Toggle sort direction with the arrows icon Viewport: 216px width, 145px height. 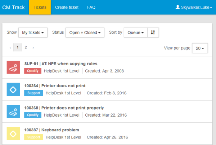(x=153, y=33)
